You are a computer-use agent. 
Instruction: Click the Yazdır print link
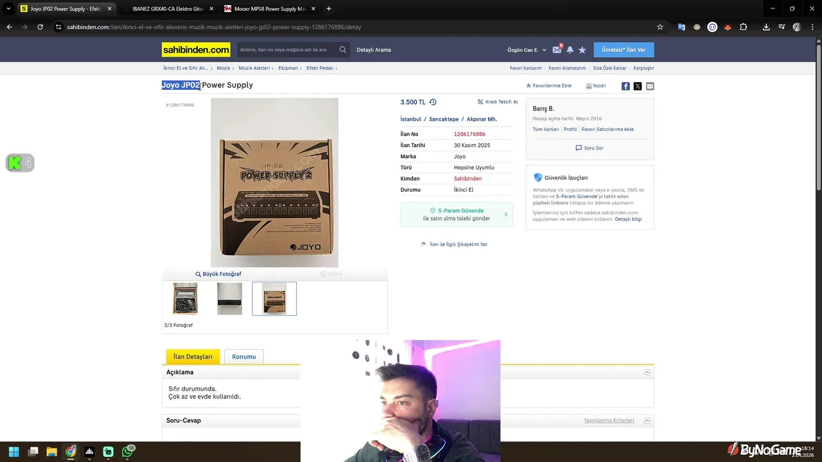coord(596,86)
